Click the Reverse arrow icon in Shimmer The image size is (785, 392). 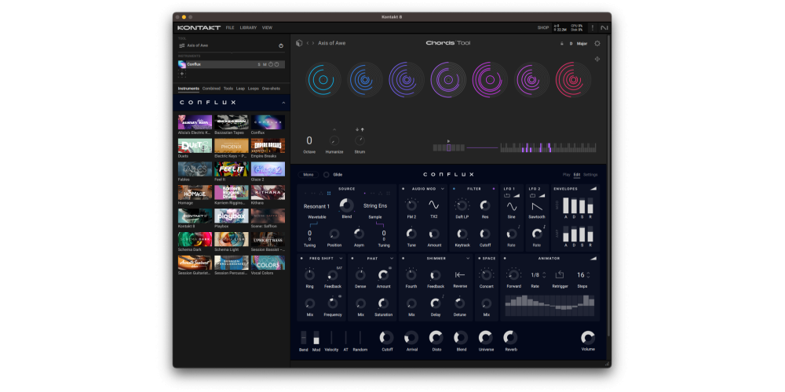pos(459,274)
